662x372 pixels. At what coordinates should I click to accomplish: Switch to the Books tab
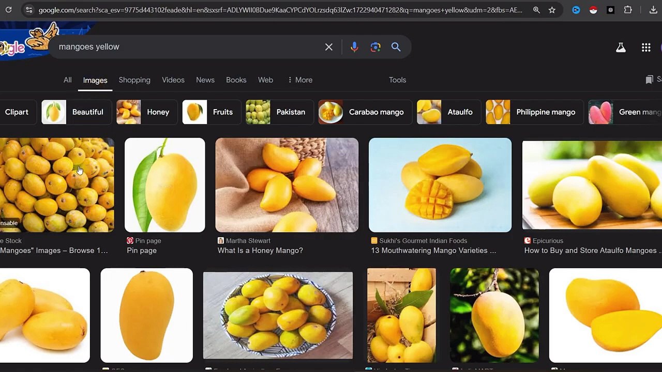coord(236,80)
